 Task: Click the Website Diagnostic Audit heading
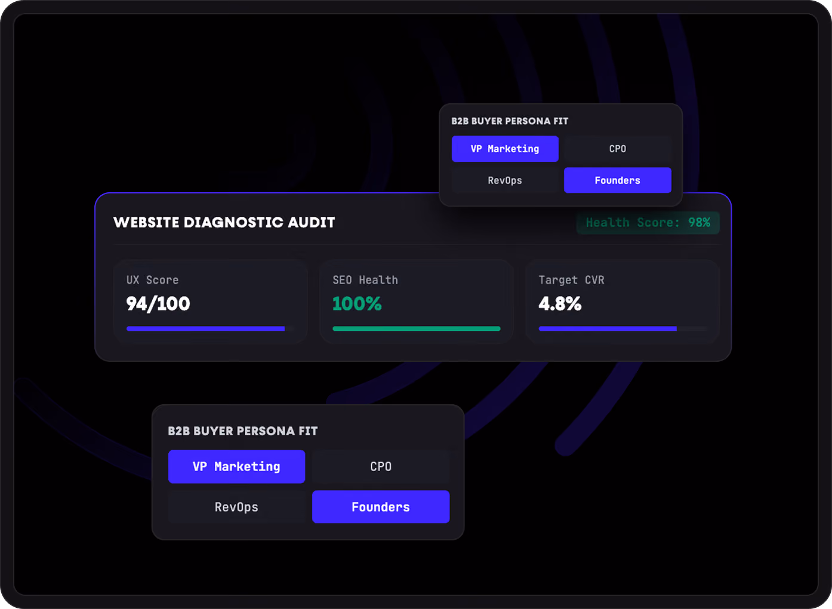point(224,223)
